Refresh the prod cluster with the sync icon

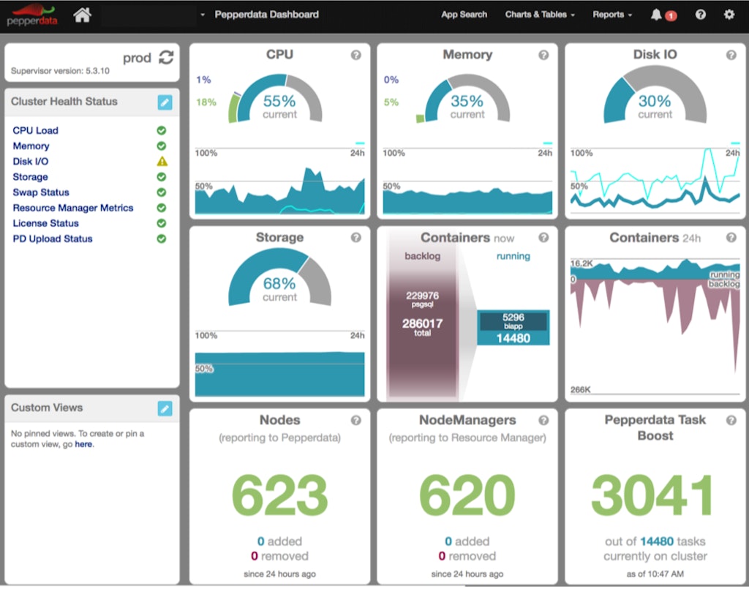(x=166, y=57)
